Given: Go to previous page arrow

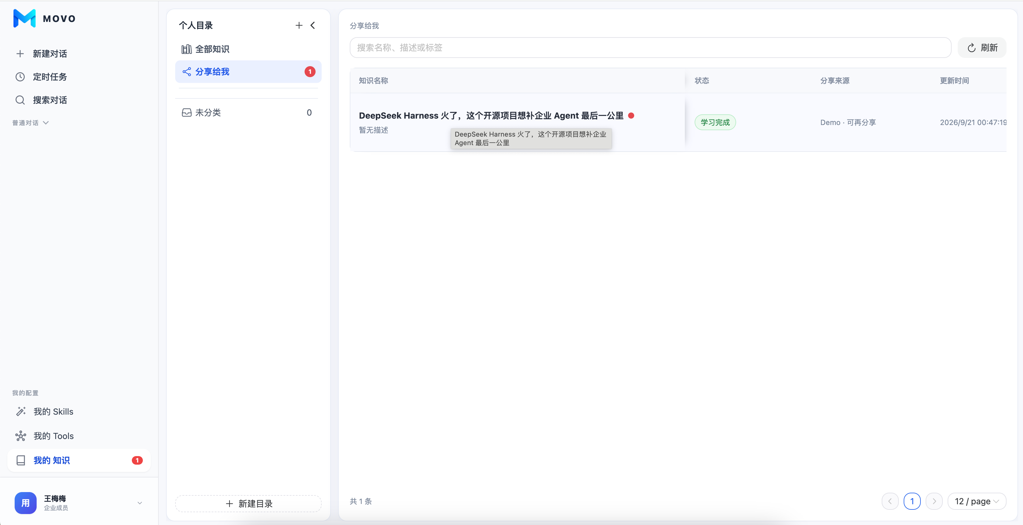Looking at the screenshot, I should click(890, 501).
